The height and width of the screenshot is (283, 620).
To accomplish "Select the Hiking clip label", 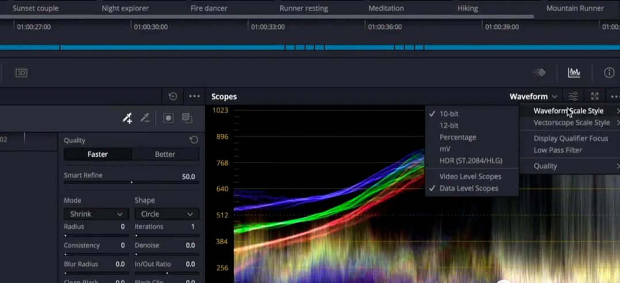I will [x=468, y=8].
